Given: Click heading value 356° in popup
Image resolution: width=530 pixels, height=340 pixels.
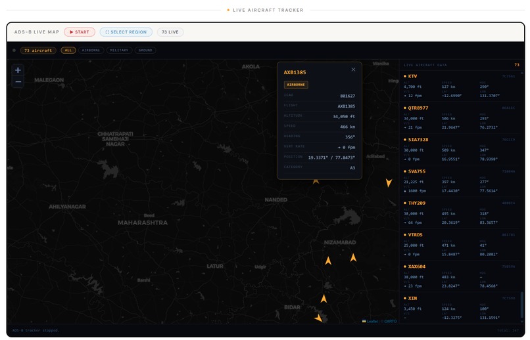Looking at the screenshot, I should coord(350,137).
